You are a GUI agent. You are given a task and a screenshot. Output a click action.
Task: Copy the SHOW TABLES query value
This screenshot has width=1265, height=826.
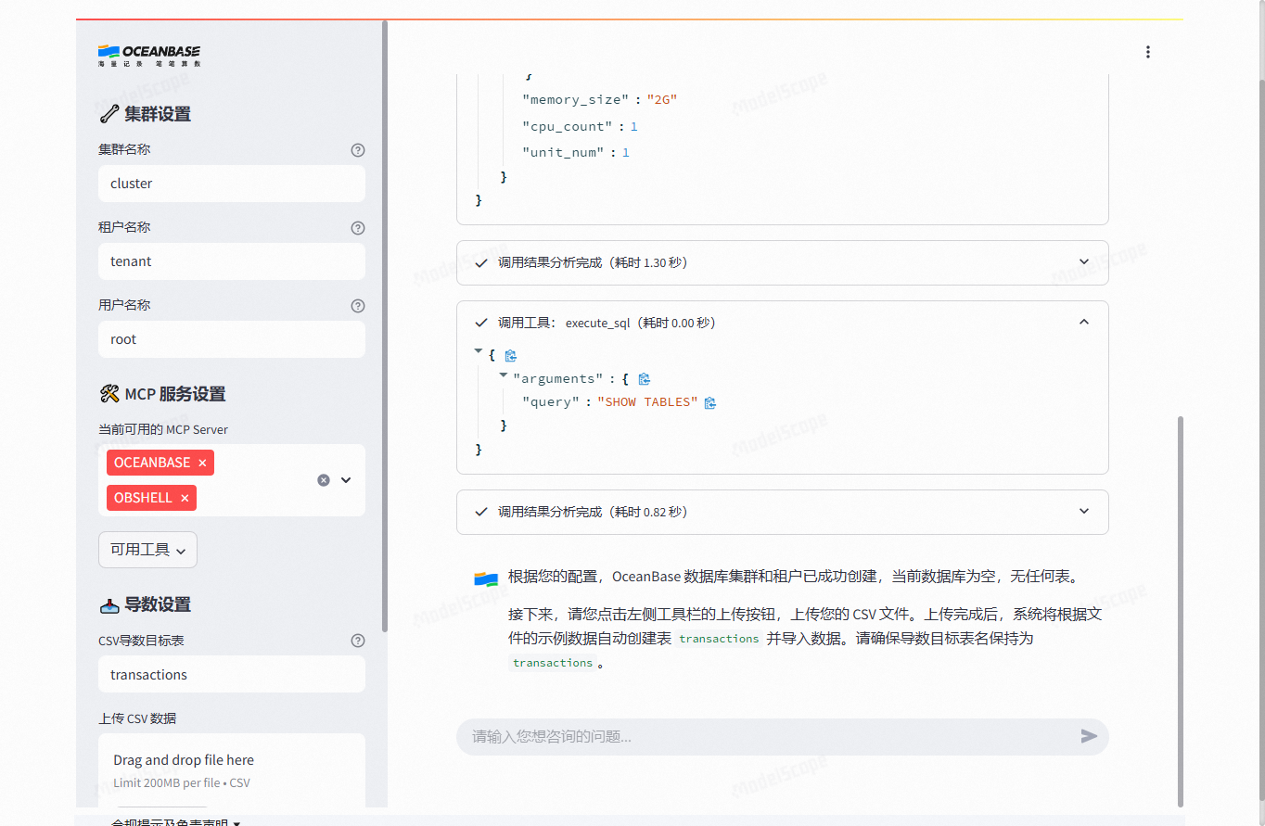[710, 401]
